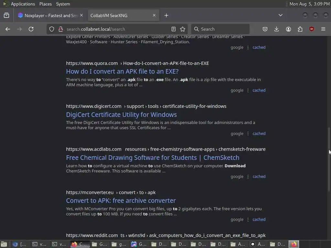Open cached copy of ChemSketch result
Screen dimensions: 331x248
point(259,177)
